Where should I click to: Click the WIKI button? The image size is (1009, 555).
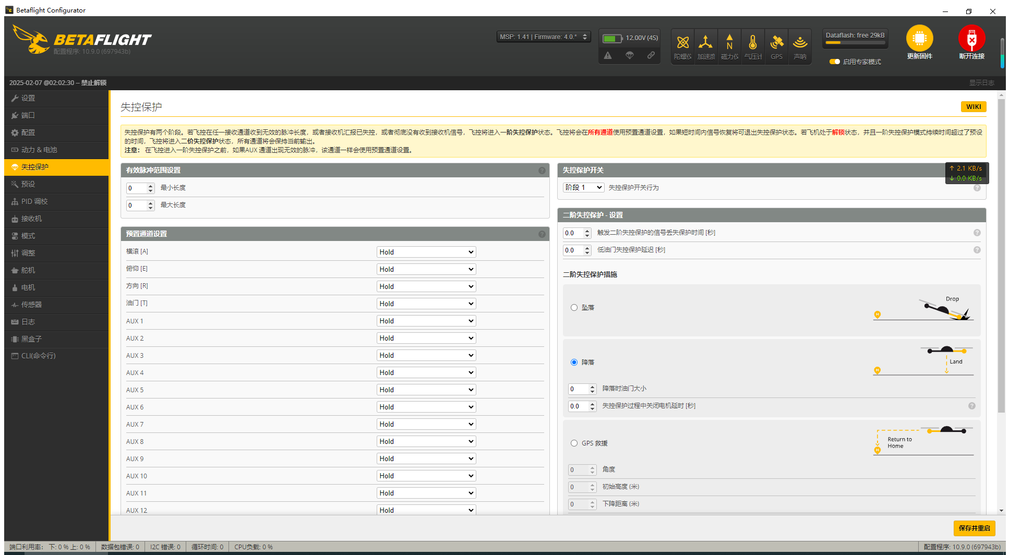tap(974, 106)
